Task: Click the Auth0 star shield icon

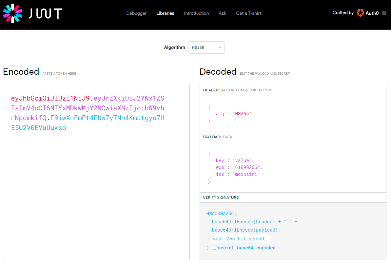Action: coord(360,13)
